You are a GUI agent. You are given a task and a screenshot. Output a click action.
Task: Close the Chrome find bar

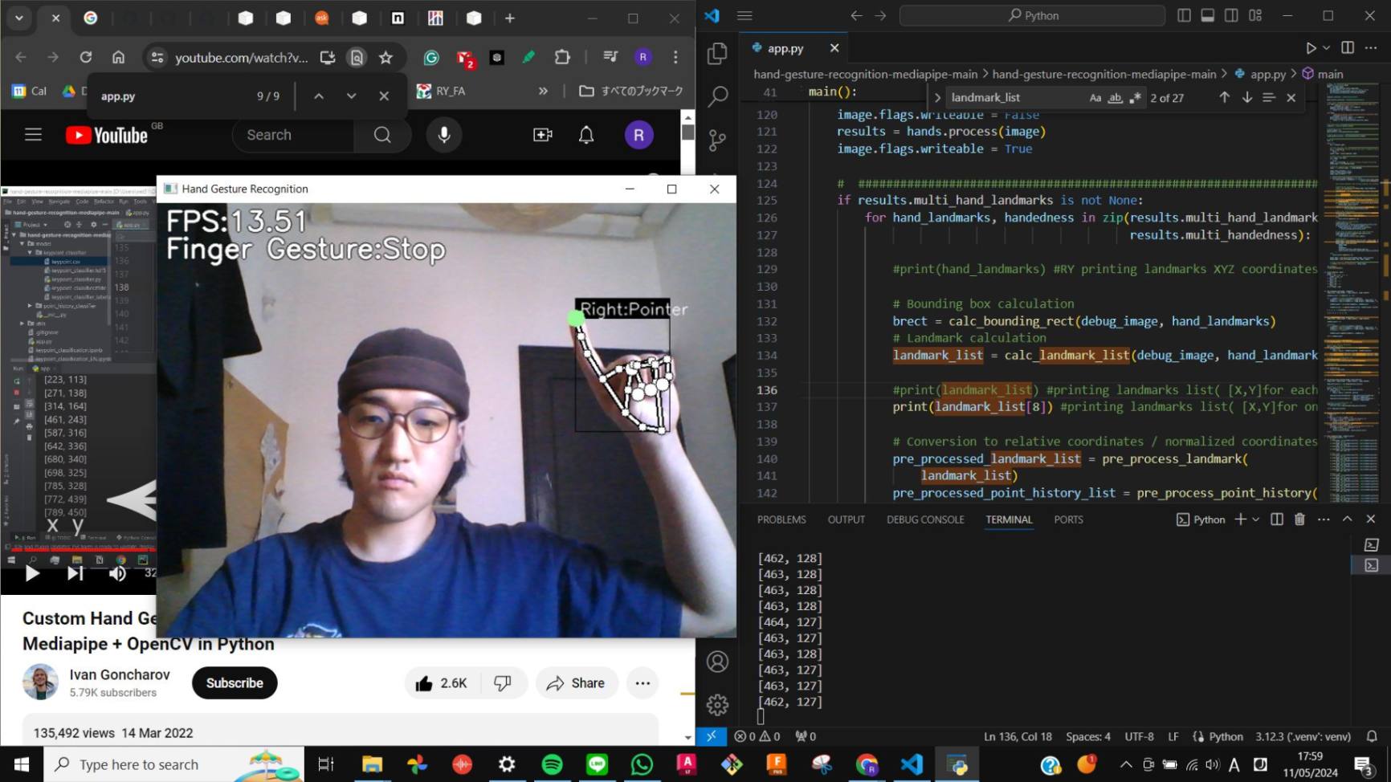(384, 96)
